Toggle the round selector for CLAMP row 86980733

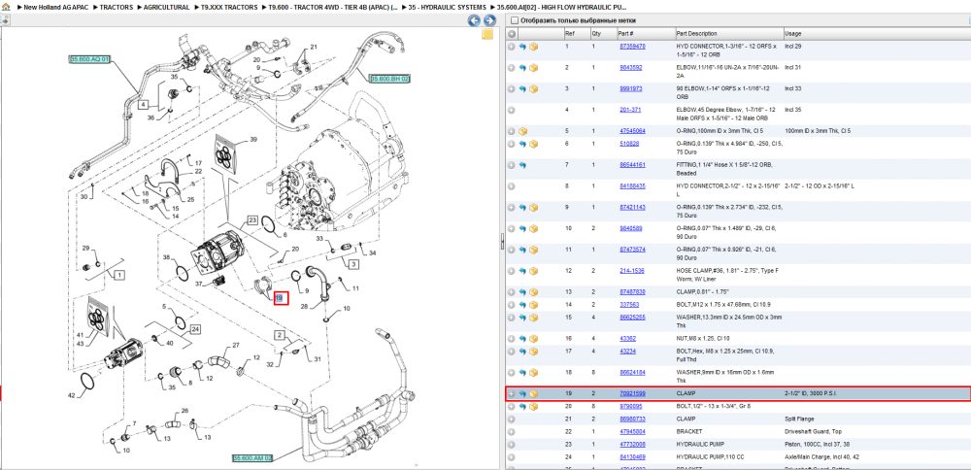coord(512,420)
